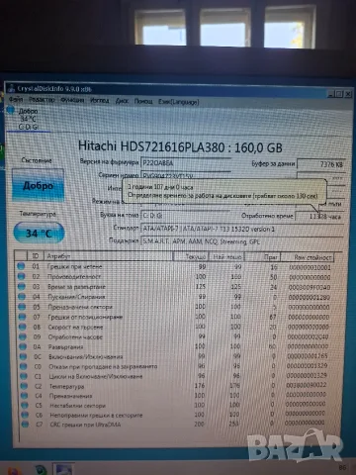Open the Функции menu
356x475 pixels.
tap(72, 100)
